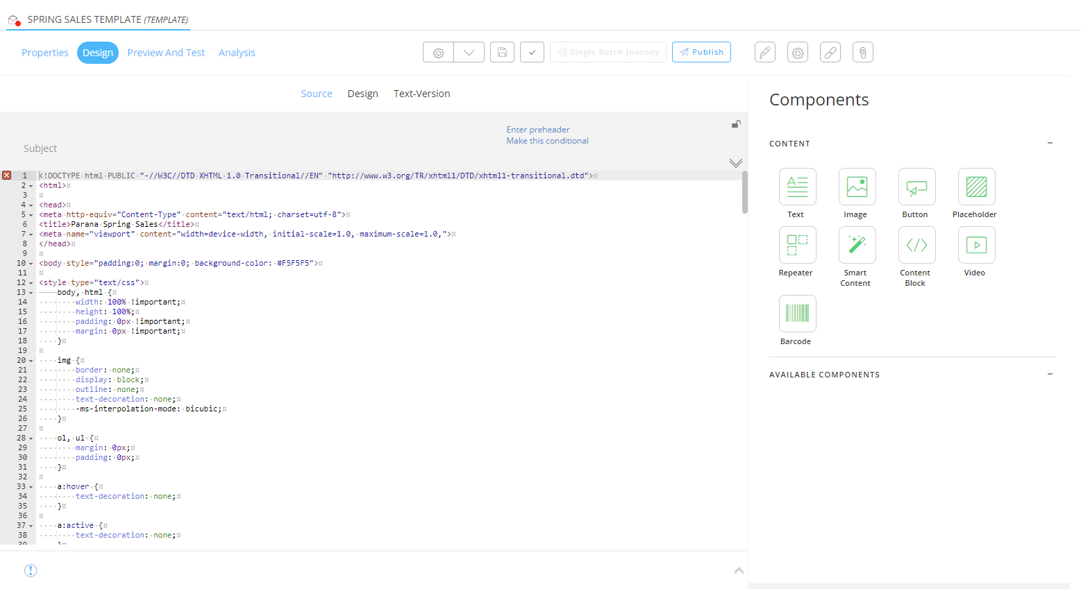
Task: Select the Image content component
Action: coord(857,187)
